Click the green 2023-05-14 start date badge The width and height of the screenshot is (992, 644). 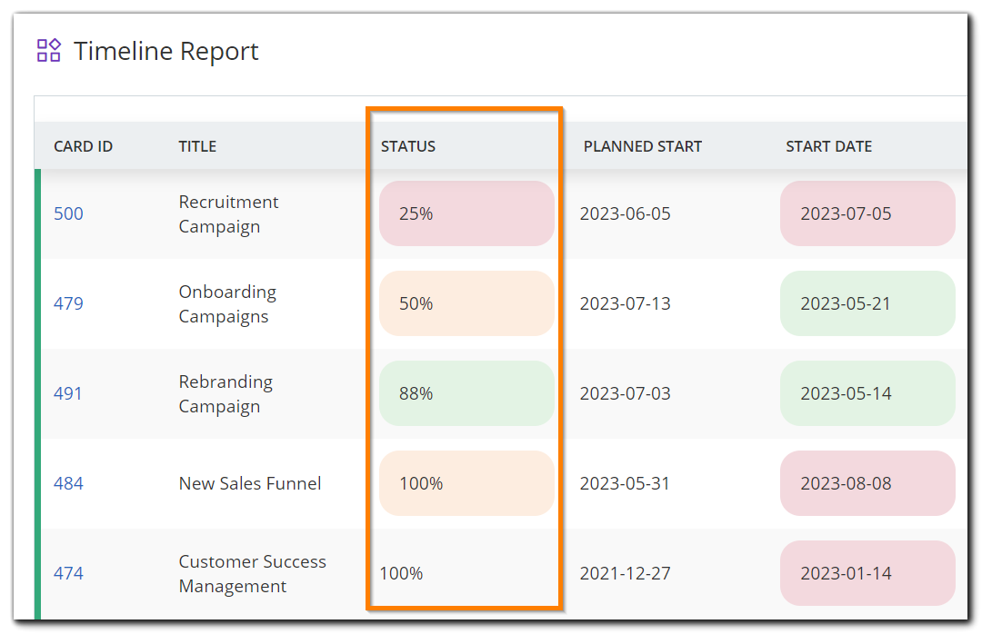(867, 393)
